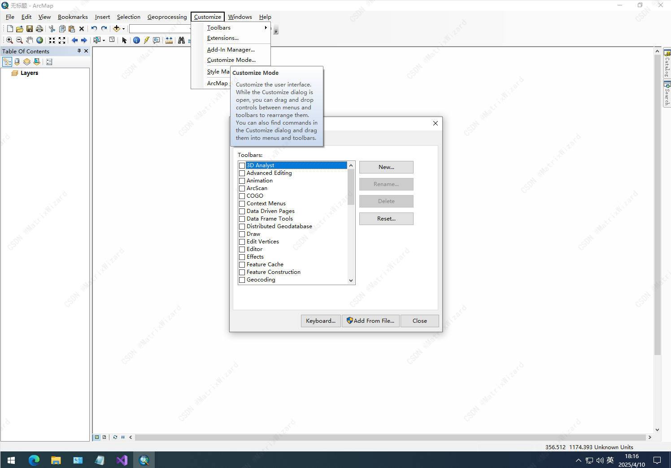Click Fixed Zoom In arrows icon
The height and width of the screenshot is (468, 671).
(x=52, y=40)
